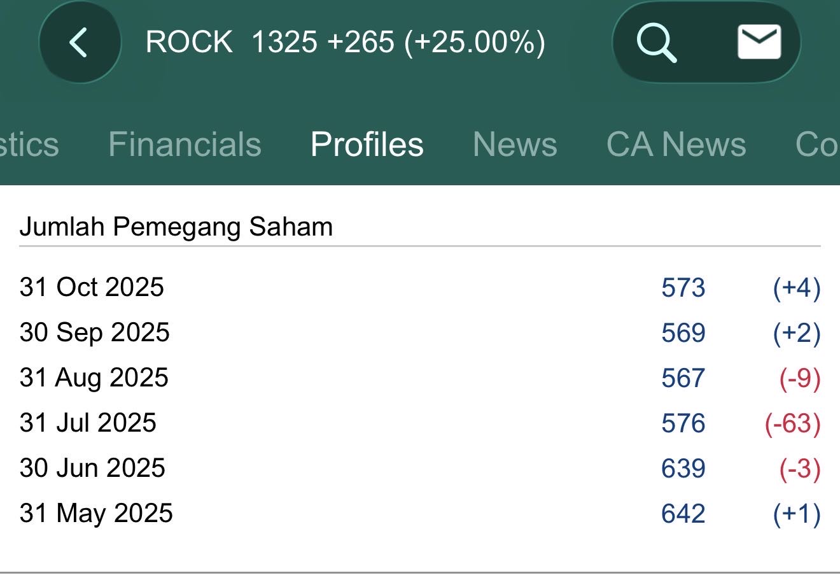Tap the (-63) change value
The image size is (840, 580).
tap(792, 423)
